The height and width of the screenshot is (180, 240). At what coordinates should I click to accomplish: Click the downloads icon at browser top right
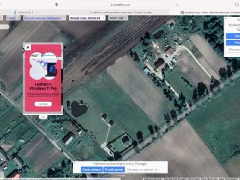click(237, 4)
